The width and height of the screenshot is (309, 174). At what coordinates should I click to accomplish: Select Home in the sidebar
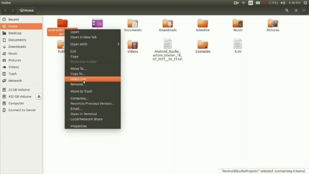pos(21,26)
